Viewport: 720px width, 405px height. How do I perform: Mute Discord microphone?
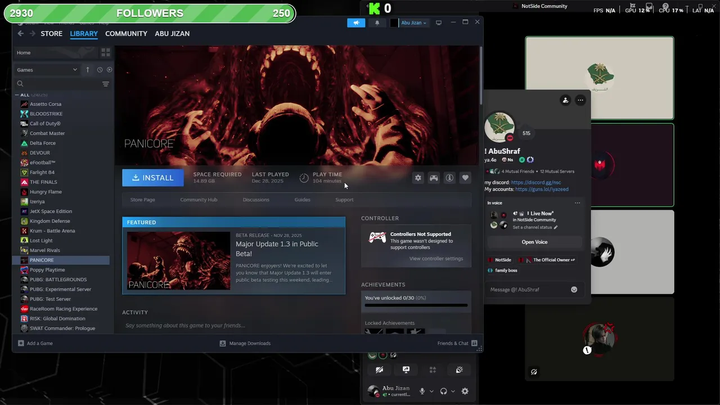[x=422, y=391]
